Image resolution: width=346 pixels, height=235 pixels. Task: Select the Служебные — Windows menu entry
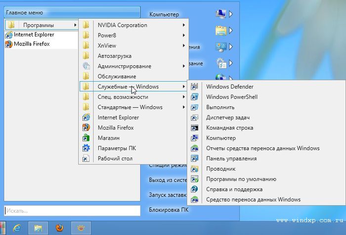coord(134,87)
